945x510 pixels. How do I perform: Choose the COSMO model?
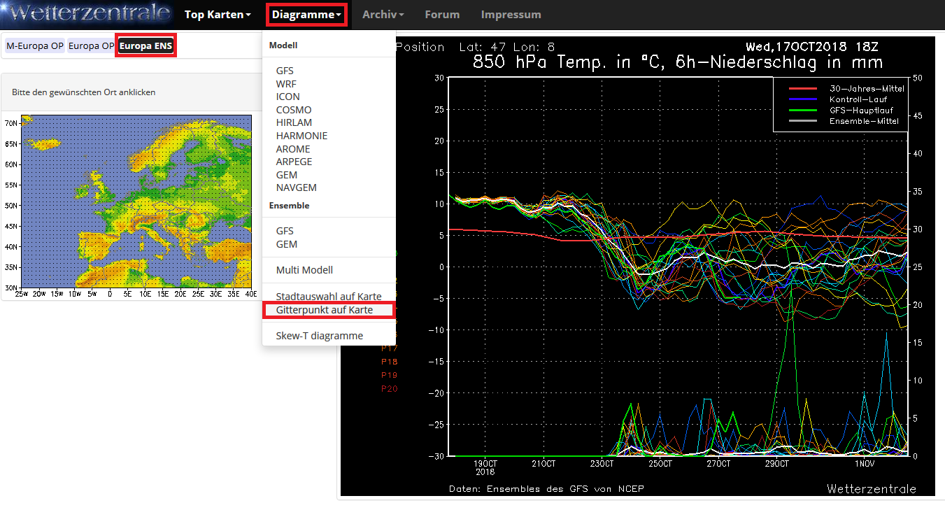(x=294, y=110)
